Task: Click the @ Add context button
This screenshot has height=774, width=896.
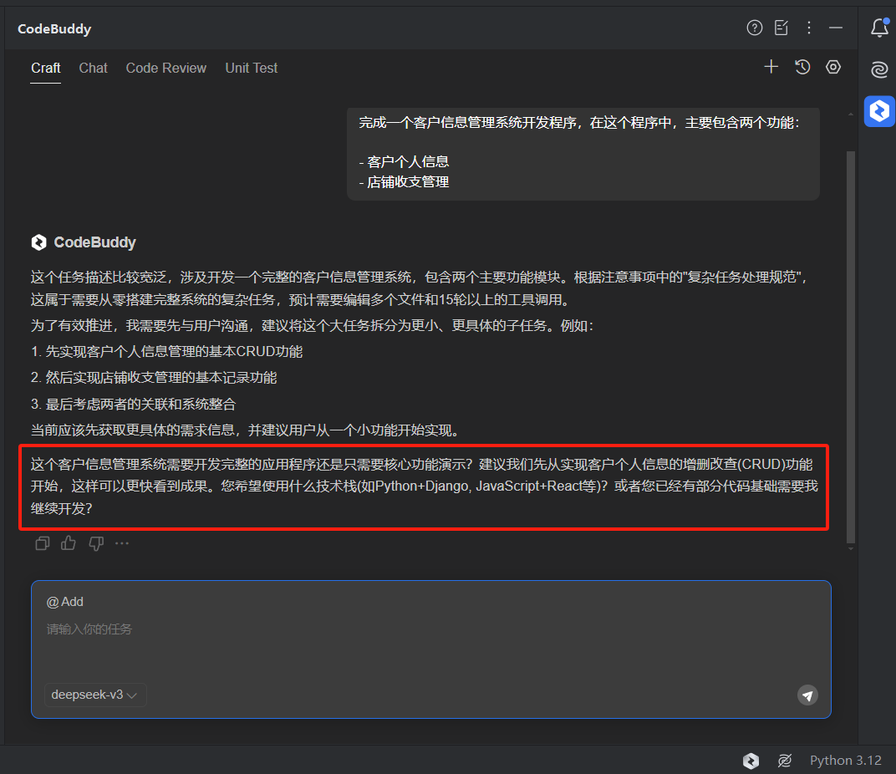Action: (x=64, y=601)
